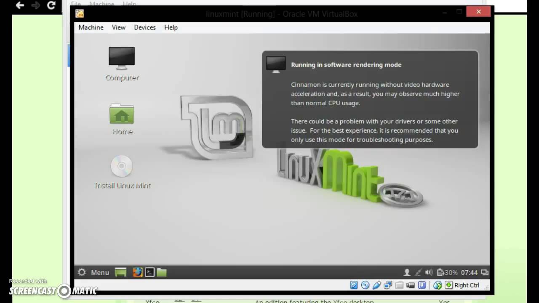Click the VirtualBox shared folders indicator
Viewport: 539px width, 303px height.
coord(399,285)
